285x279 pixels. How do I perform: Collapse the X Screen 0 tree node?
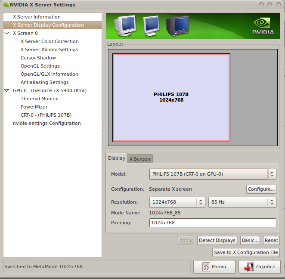pyautogui.click(x=7, y=33)
